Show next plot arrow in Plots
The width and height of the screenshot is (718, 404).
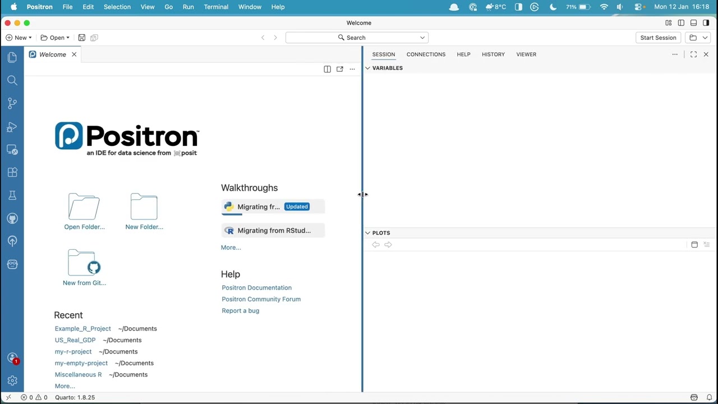coord(388,245)
